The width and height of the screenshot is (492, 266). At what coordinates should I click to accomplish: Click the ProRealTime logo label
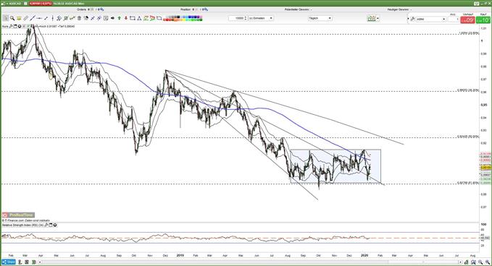pos(18,215)
